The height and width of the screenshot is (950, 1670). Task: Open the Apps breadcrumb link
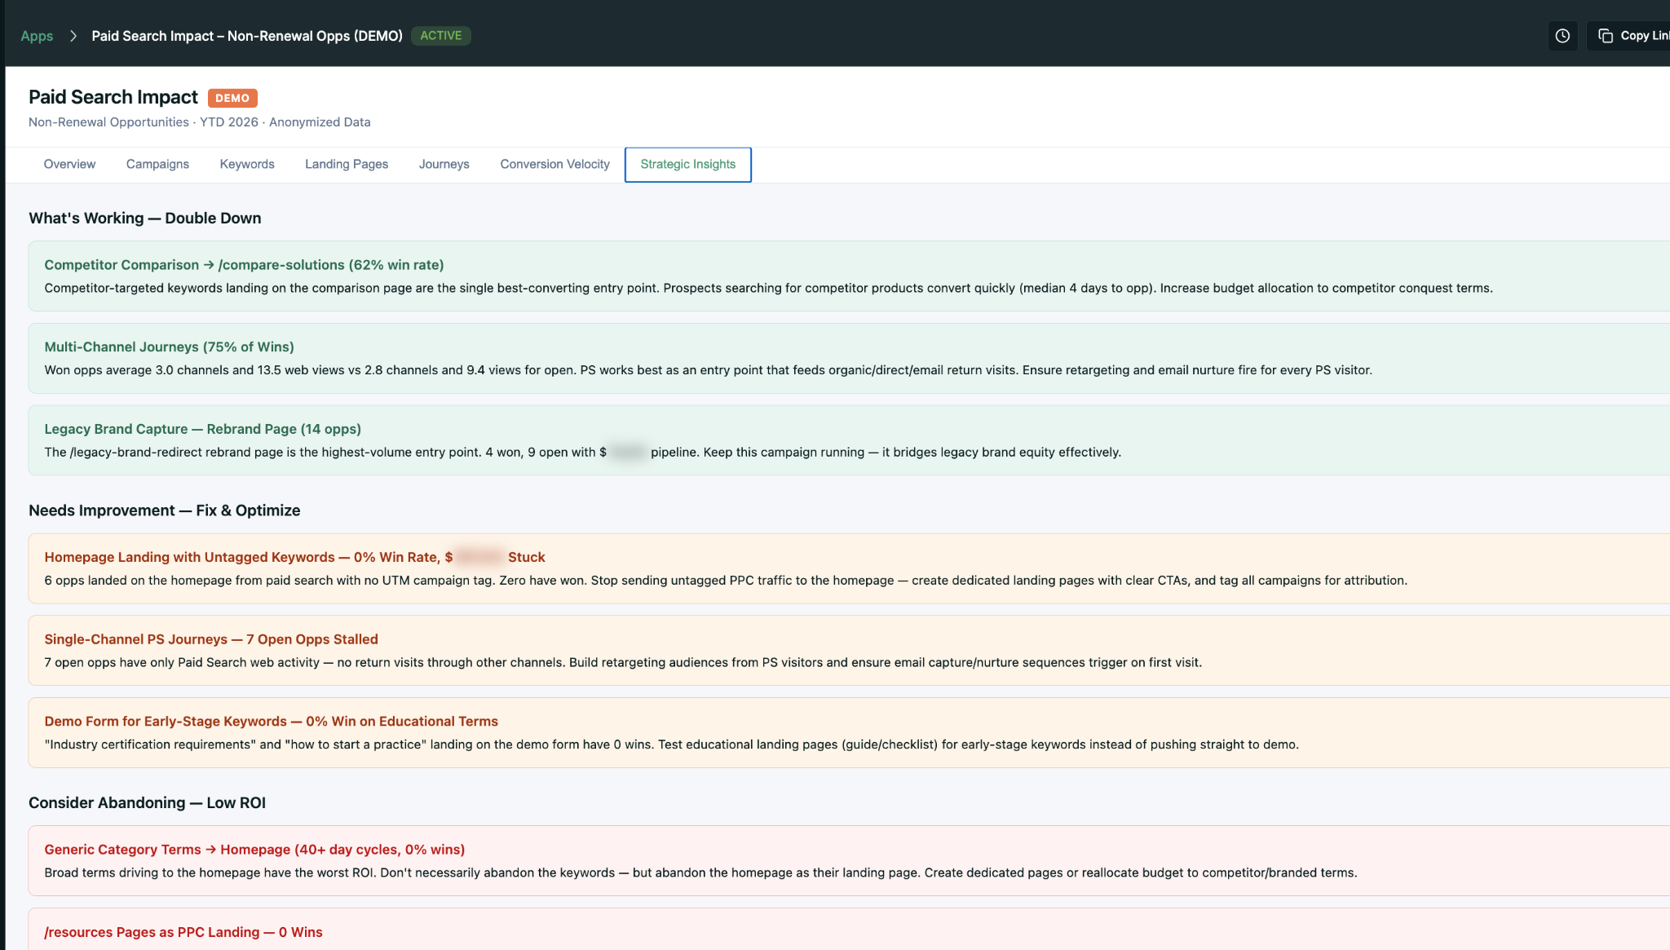tap(37, 36)
